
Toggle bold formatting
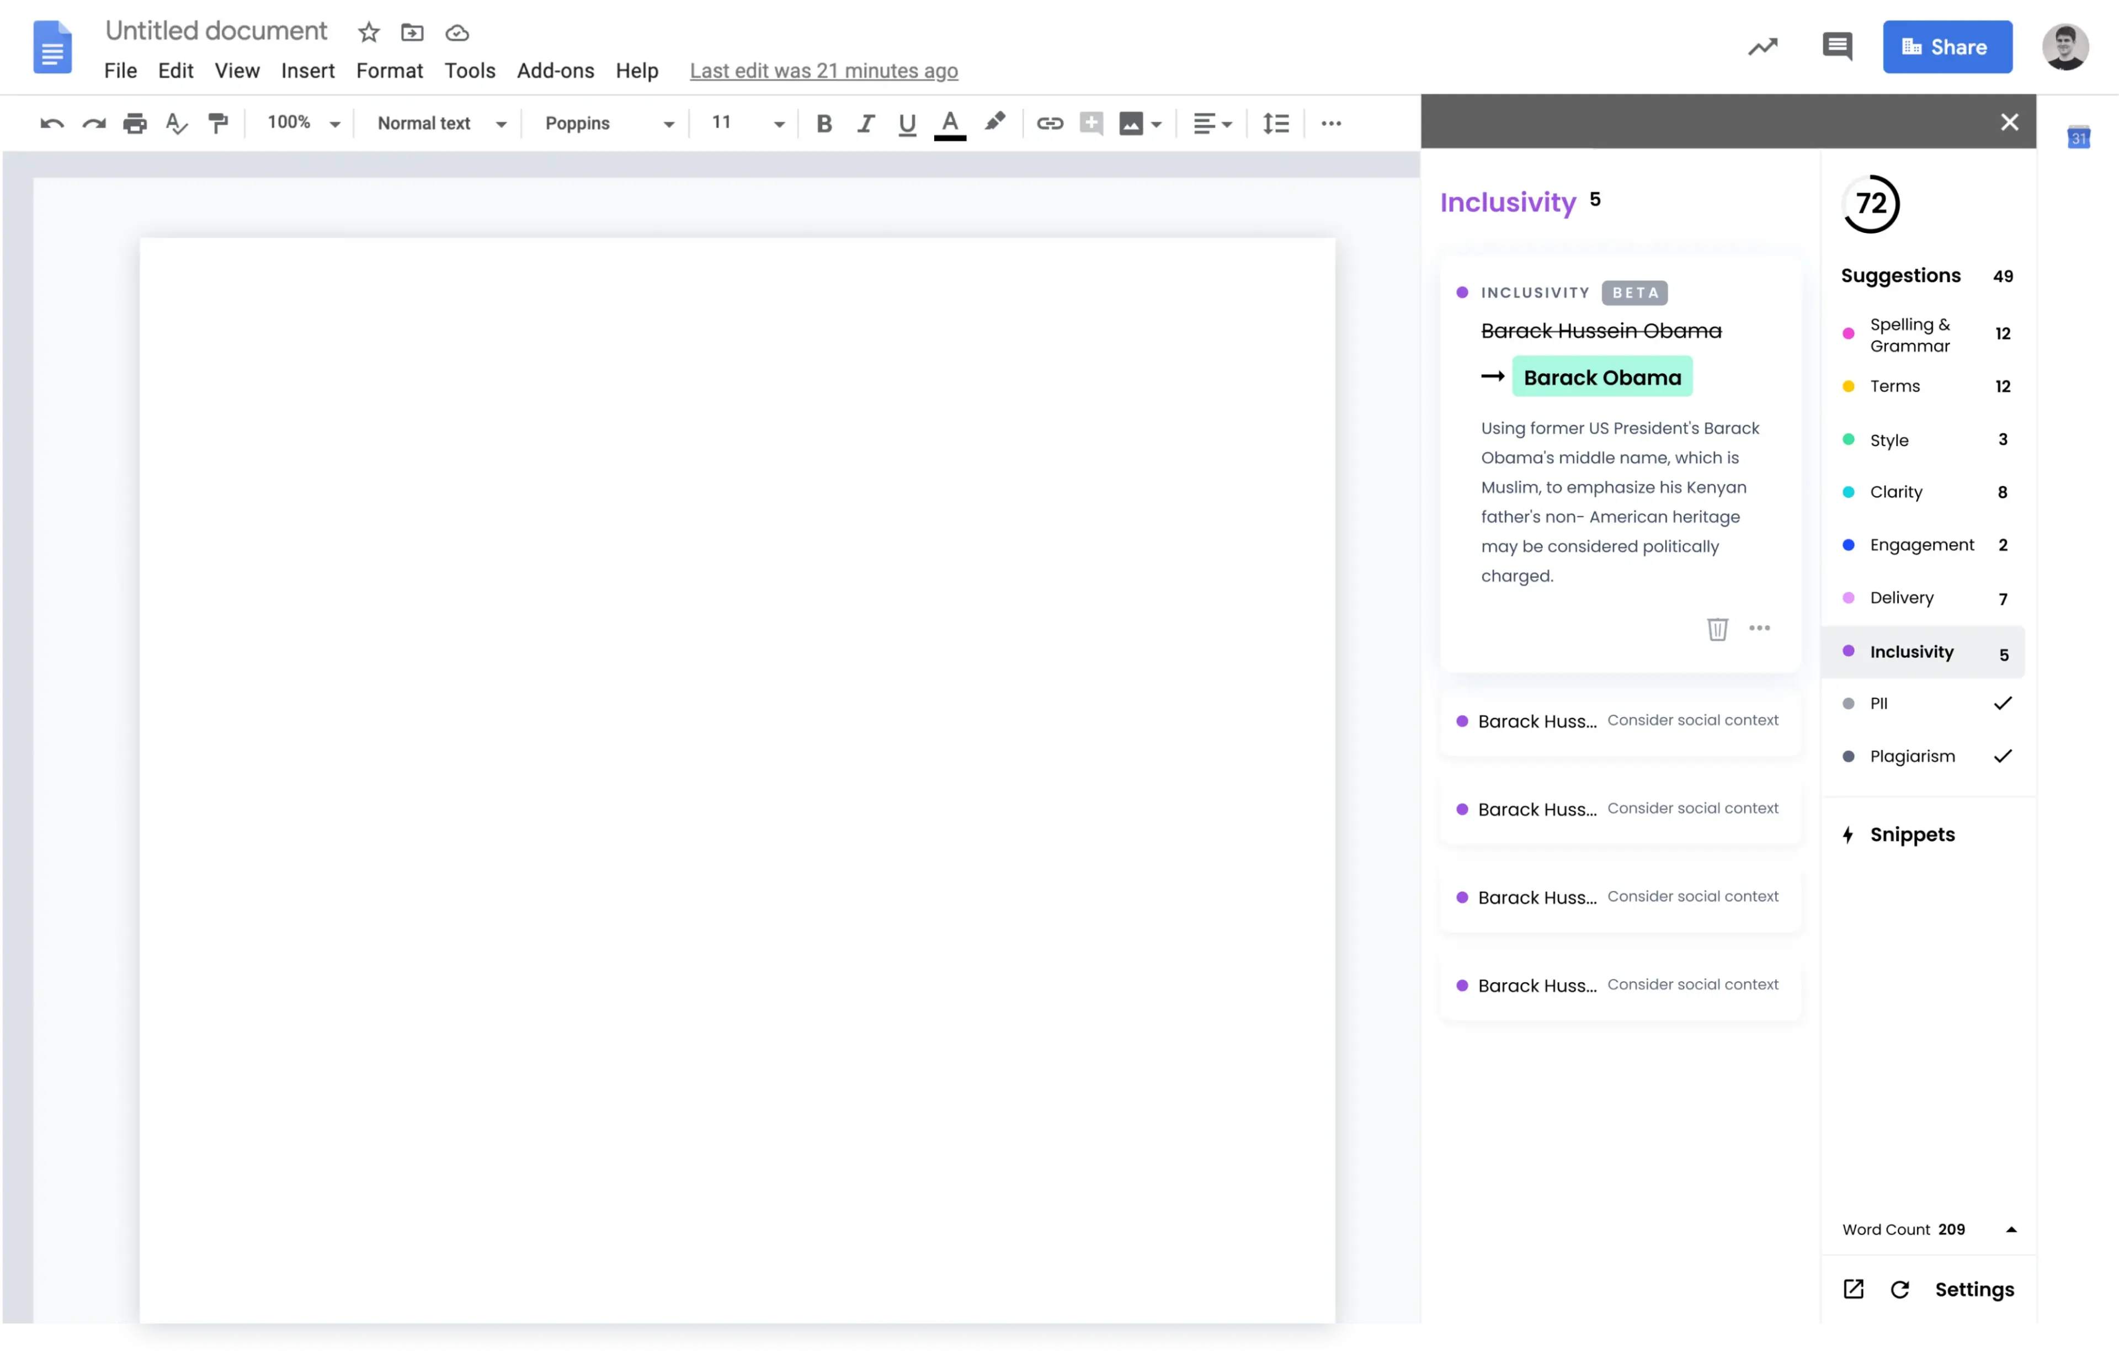pos(824,123)
